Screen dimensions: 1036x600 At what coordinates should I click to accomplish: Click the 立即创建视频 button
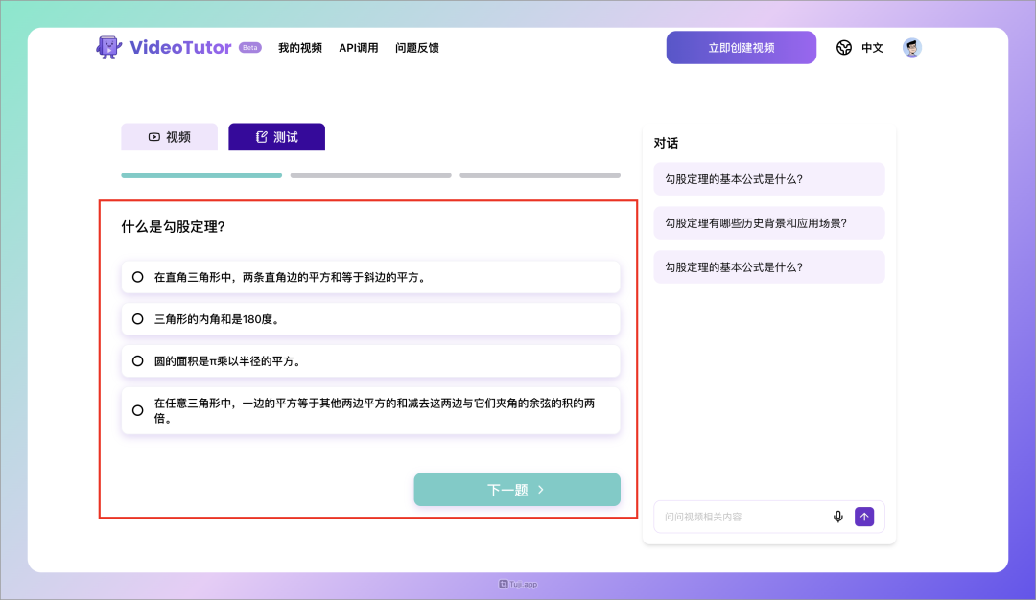pyautogui.click(x=741, y=48)
